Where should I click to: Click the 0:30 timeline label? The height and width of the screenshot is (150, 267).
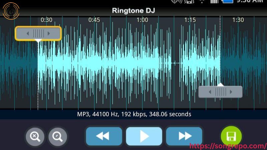[x=46, y=20]
